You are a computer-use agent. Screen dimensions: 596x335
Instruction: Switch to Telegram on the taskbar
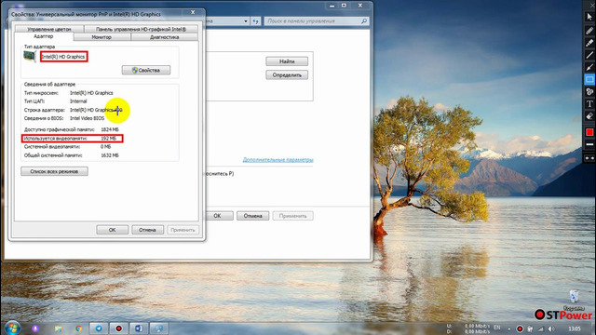point(99,328)
